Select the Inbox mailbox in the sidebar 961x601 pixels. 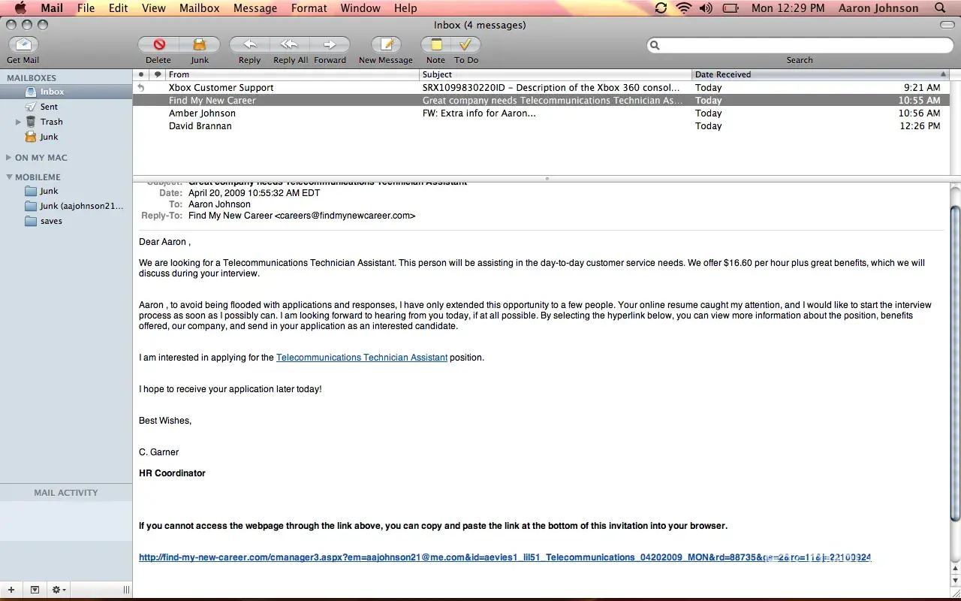click(x=67, y=92)
